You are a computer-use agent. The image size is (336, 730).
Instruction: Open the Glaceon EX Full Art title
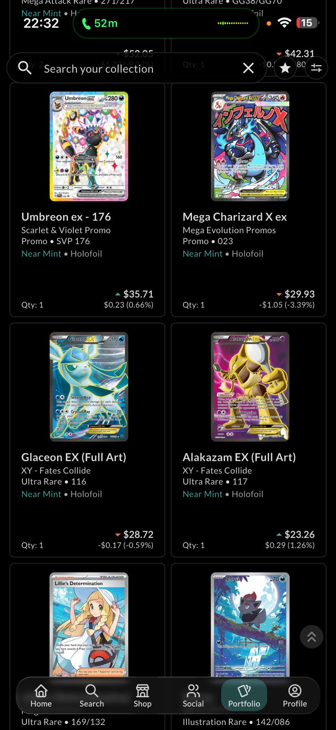coord(74,457)
